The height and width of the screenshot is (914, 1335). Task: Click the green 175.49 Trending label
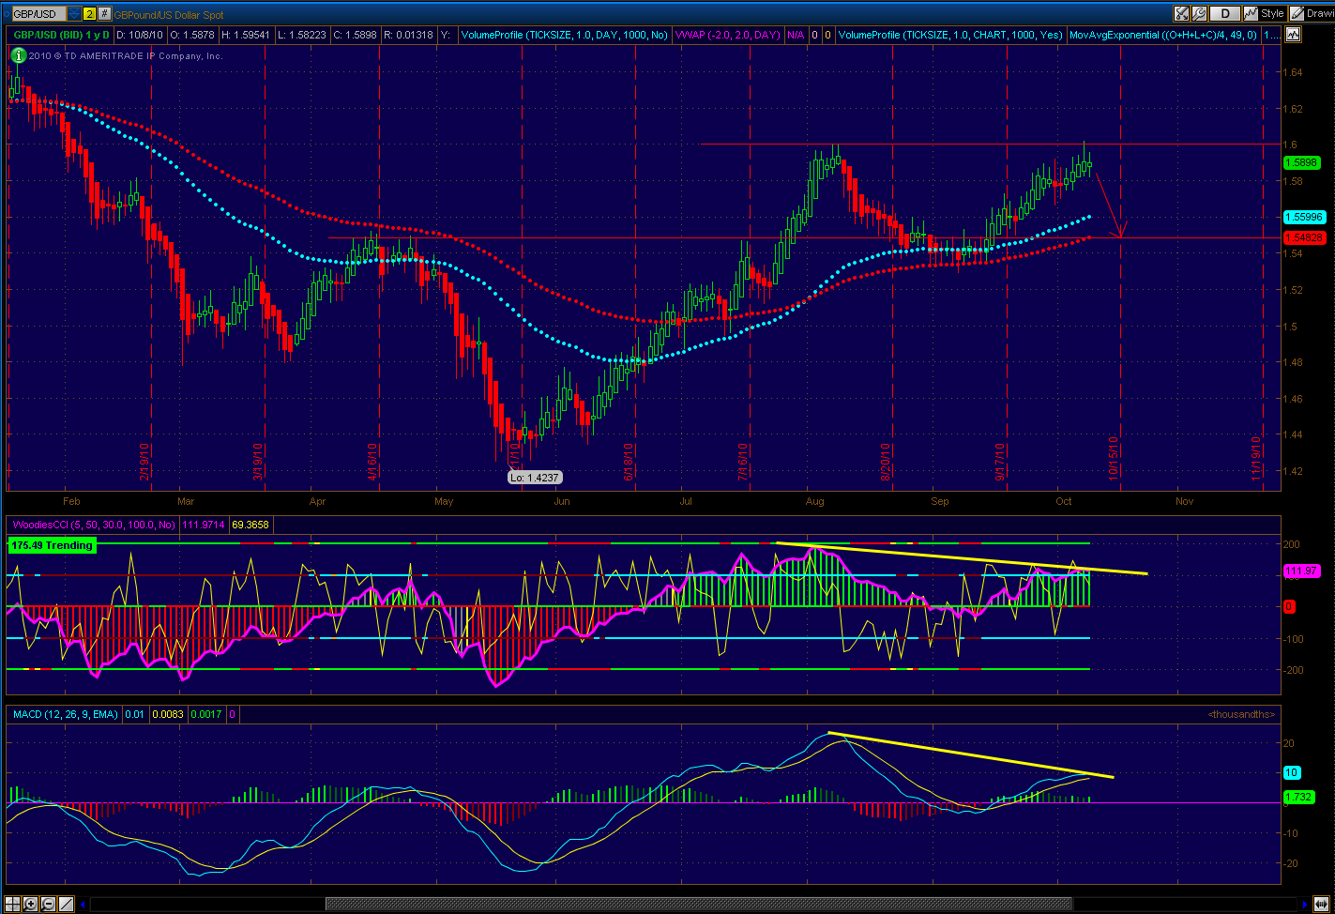(x=52, y=545)
